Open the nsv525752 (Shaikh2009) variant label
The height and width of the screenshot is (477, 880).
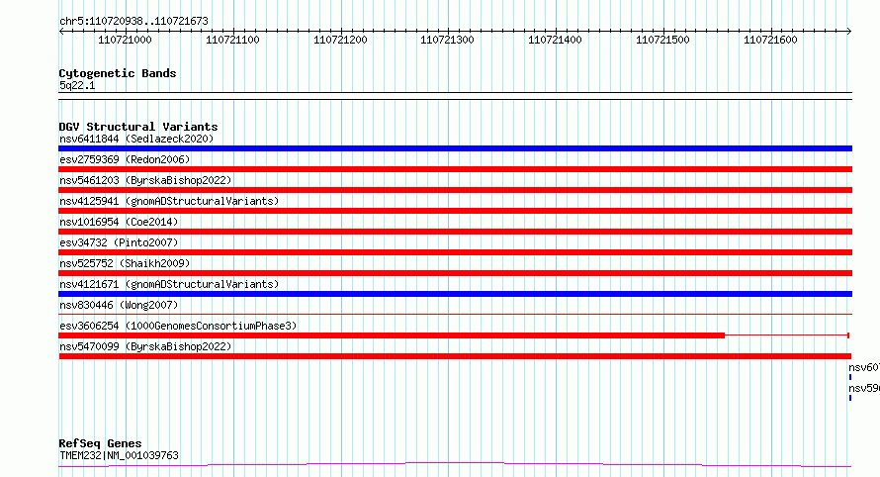pyautogui.click(x=125, y=263)
